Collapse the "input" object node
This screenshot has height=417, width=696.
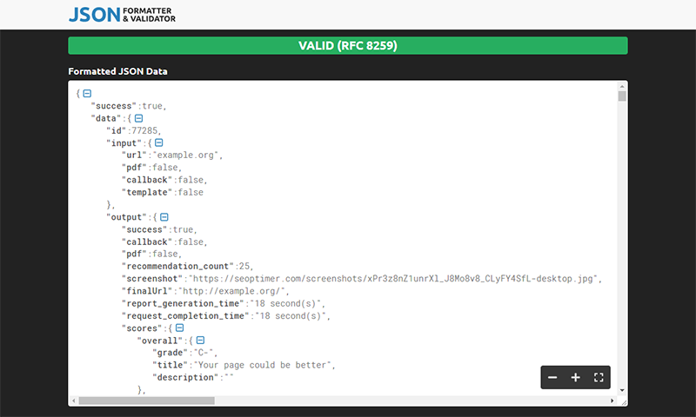click(x=158, y=142)
